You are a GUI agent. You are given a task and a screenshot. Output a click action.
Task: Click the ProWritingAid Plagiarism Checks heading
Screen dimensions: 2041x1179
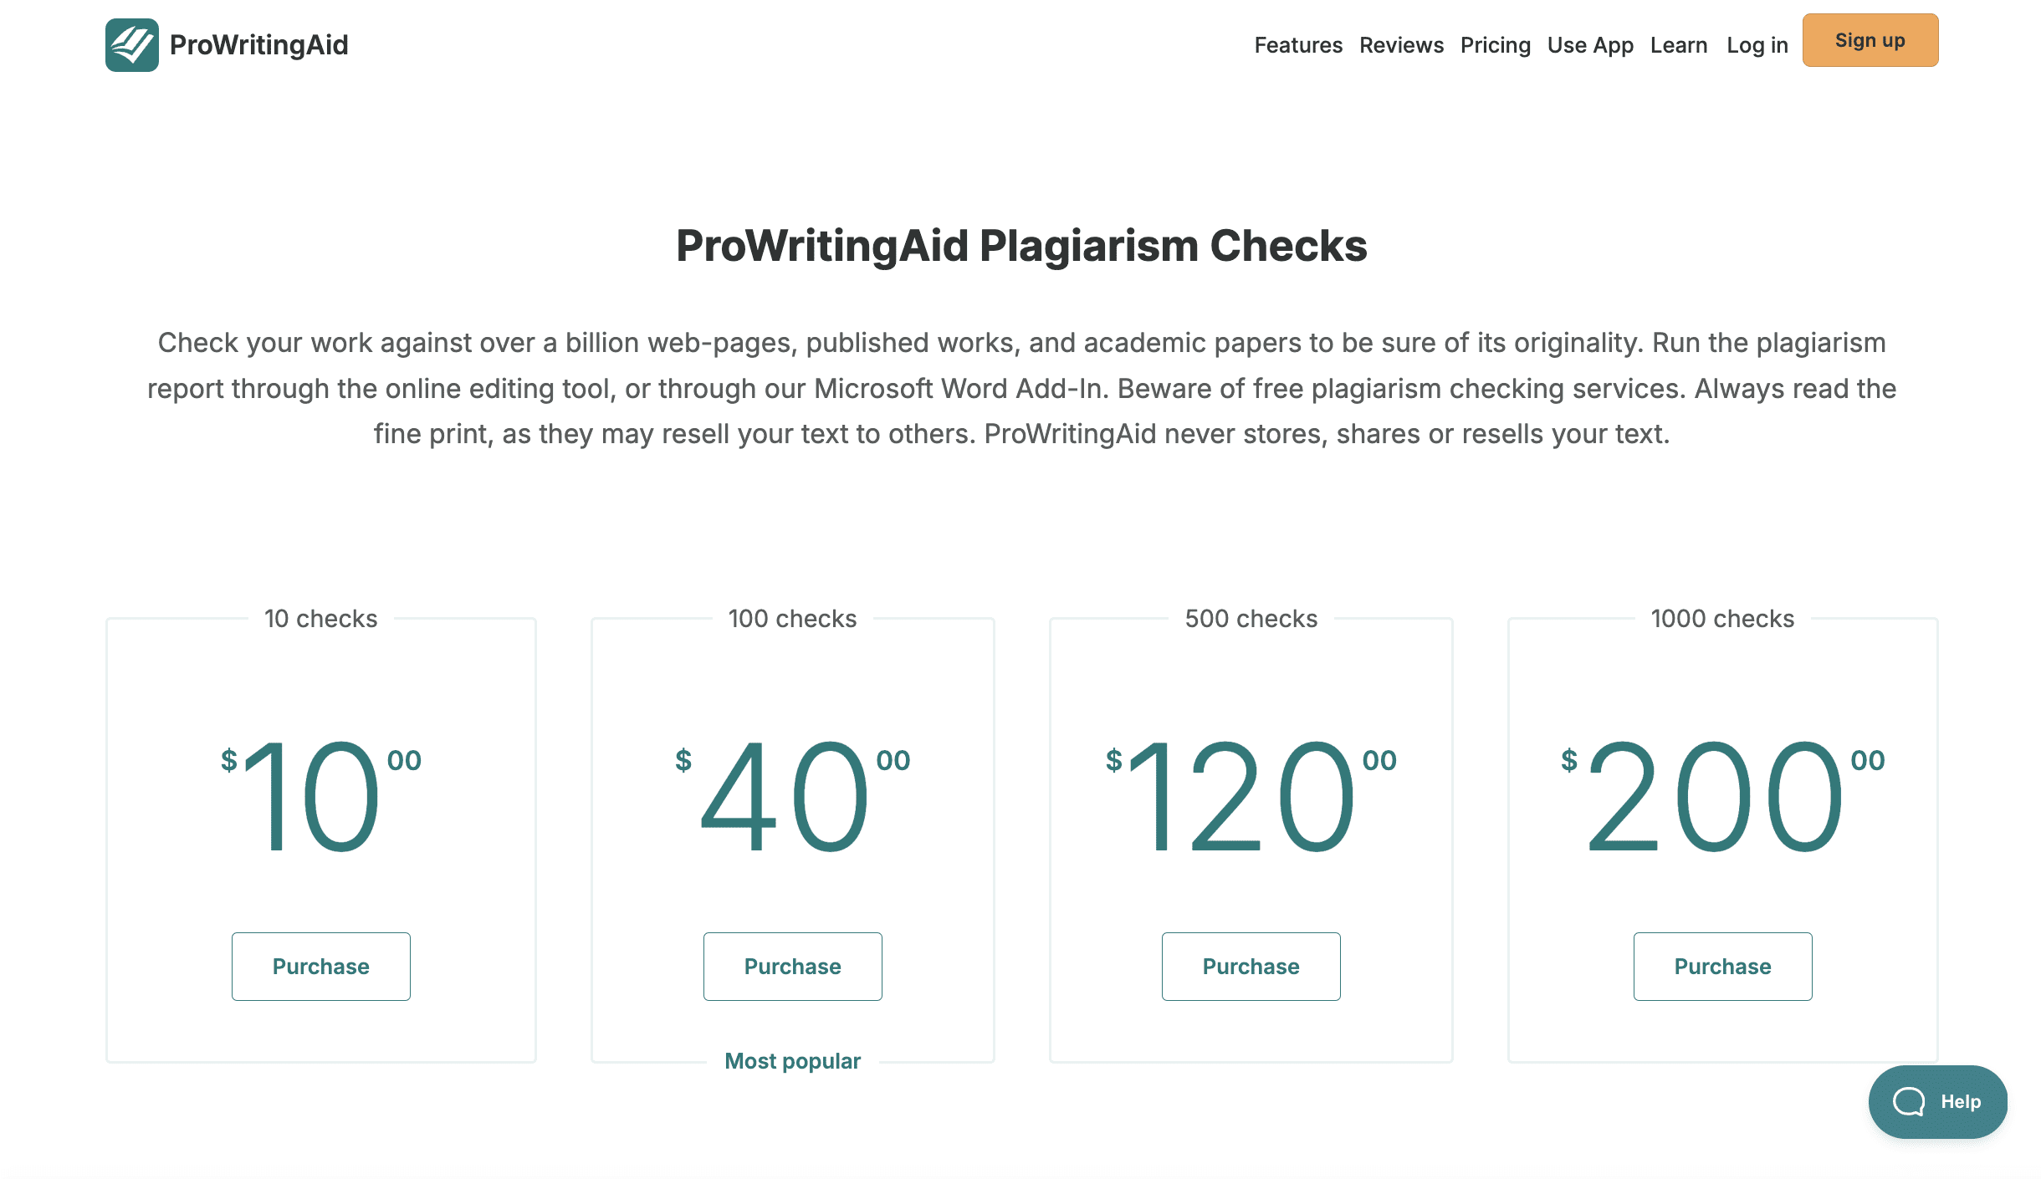coord(1021,246)
